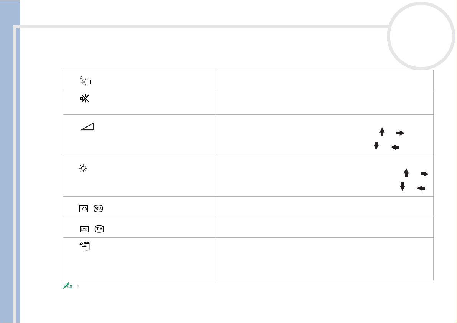Viewport: 457px width, 323px height.
Task: Click the LCD icon beside the TV icon
Action: (84, 229)
